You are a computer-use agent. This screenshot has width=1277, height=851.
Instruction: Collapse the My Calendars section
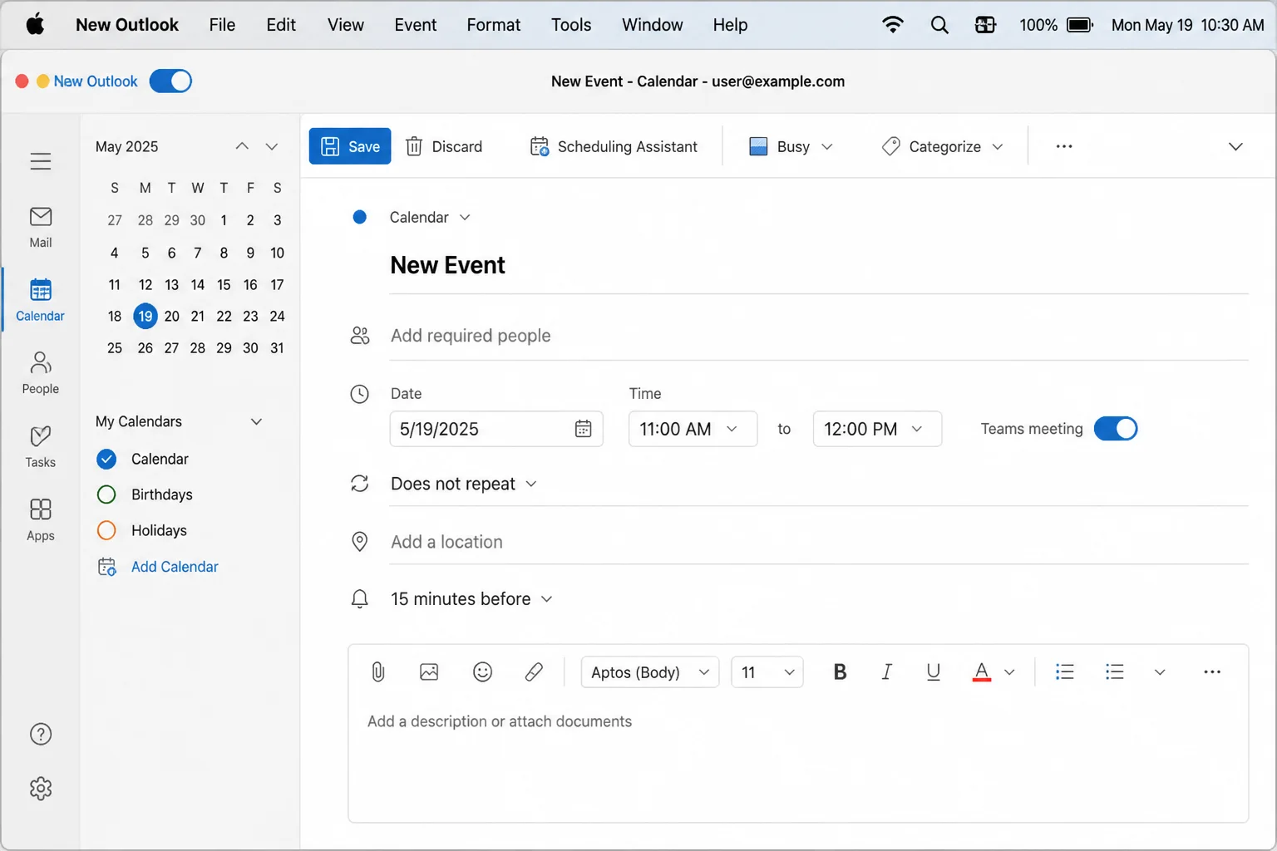[256, 421]
